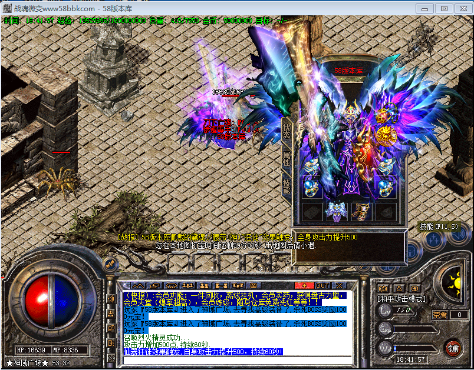Toggle the sound-wave chat channel button
Viewport: 474px width, 370px height.
pos(111,299)
